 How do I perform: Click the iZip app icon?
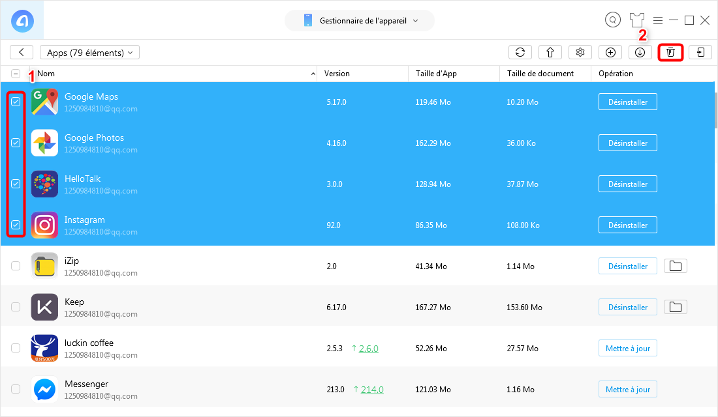(44, 266)
